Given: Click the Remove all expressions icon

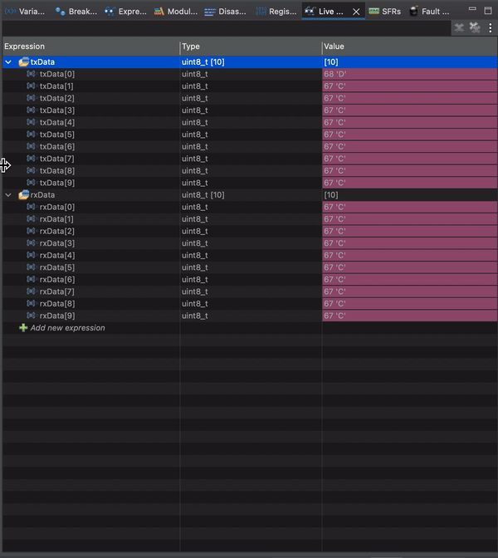Looking at the screenshot, I should coord(475,27).
